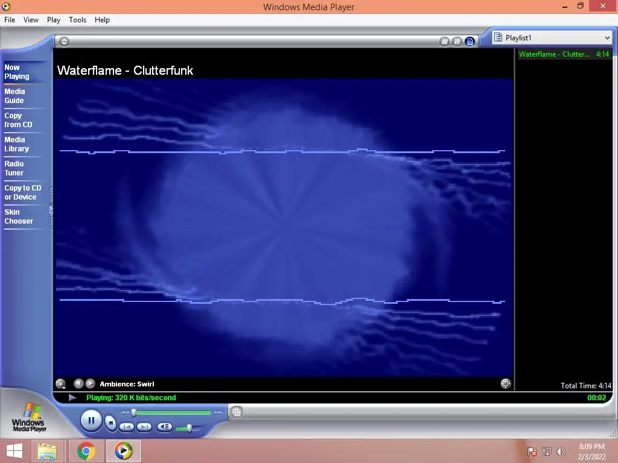Open the Playlist1 dropdown
The width and height of the screenshot is (618, 463).
pos(552,38)
